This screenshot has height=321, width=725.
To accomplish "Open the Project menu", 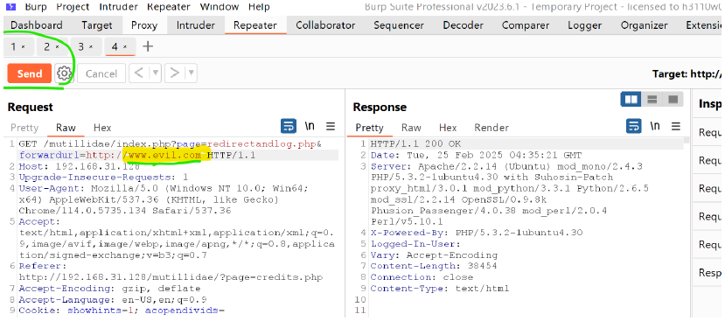I will [73, 7].
